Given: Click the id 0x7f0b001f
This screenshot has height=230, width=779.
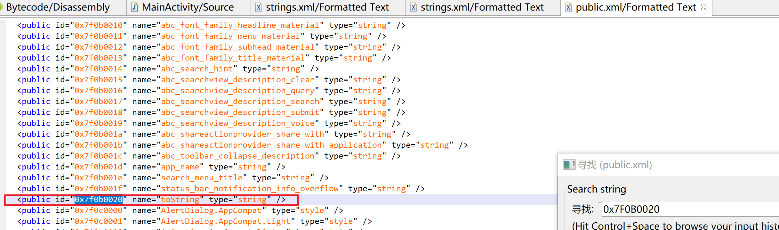Looking at the screenshot, I should coord(99,189).
